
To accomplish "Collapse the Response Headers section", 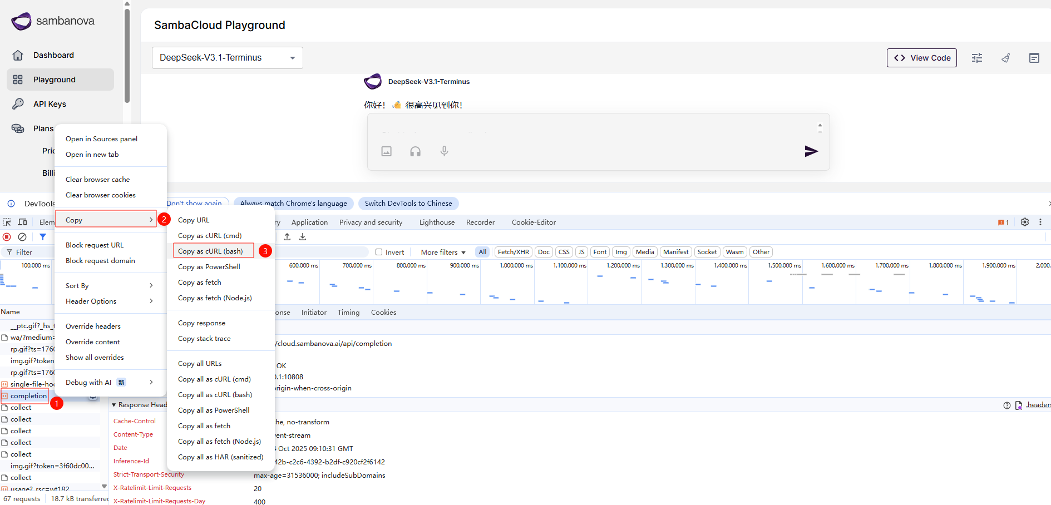I will pos(114,405).
